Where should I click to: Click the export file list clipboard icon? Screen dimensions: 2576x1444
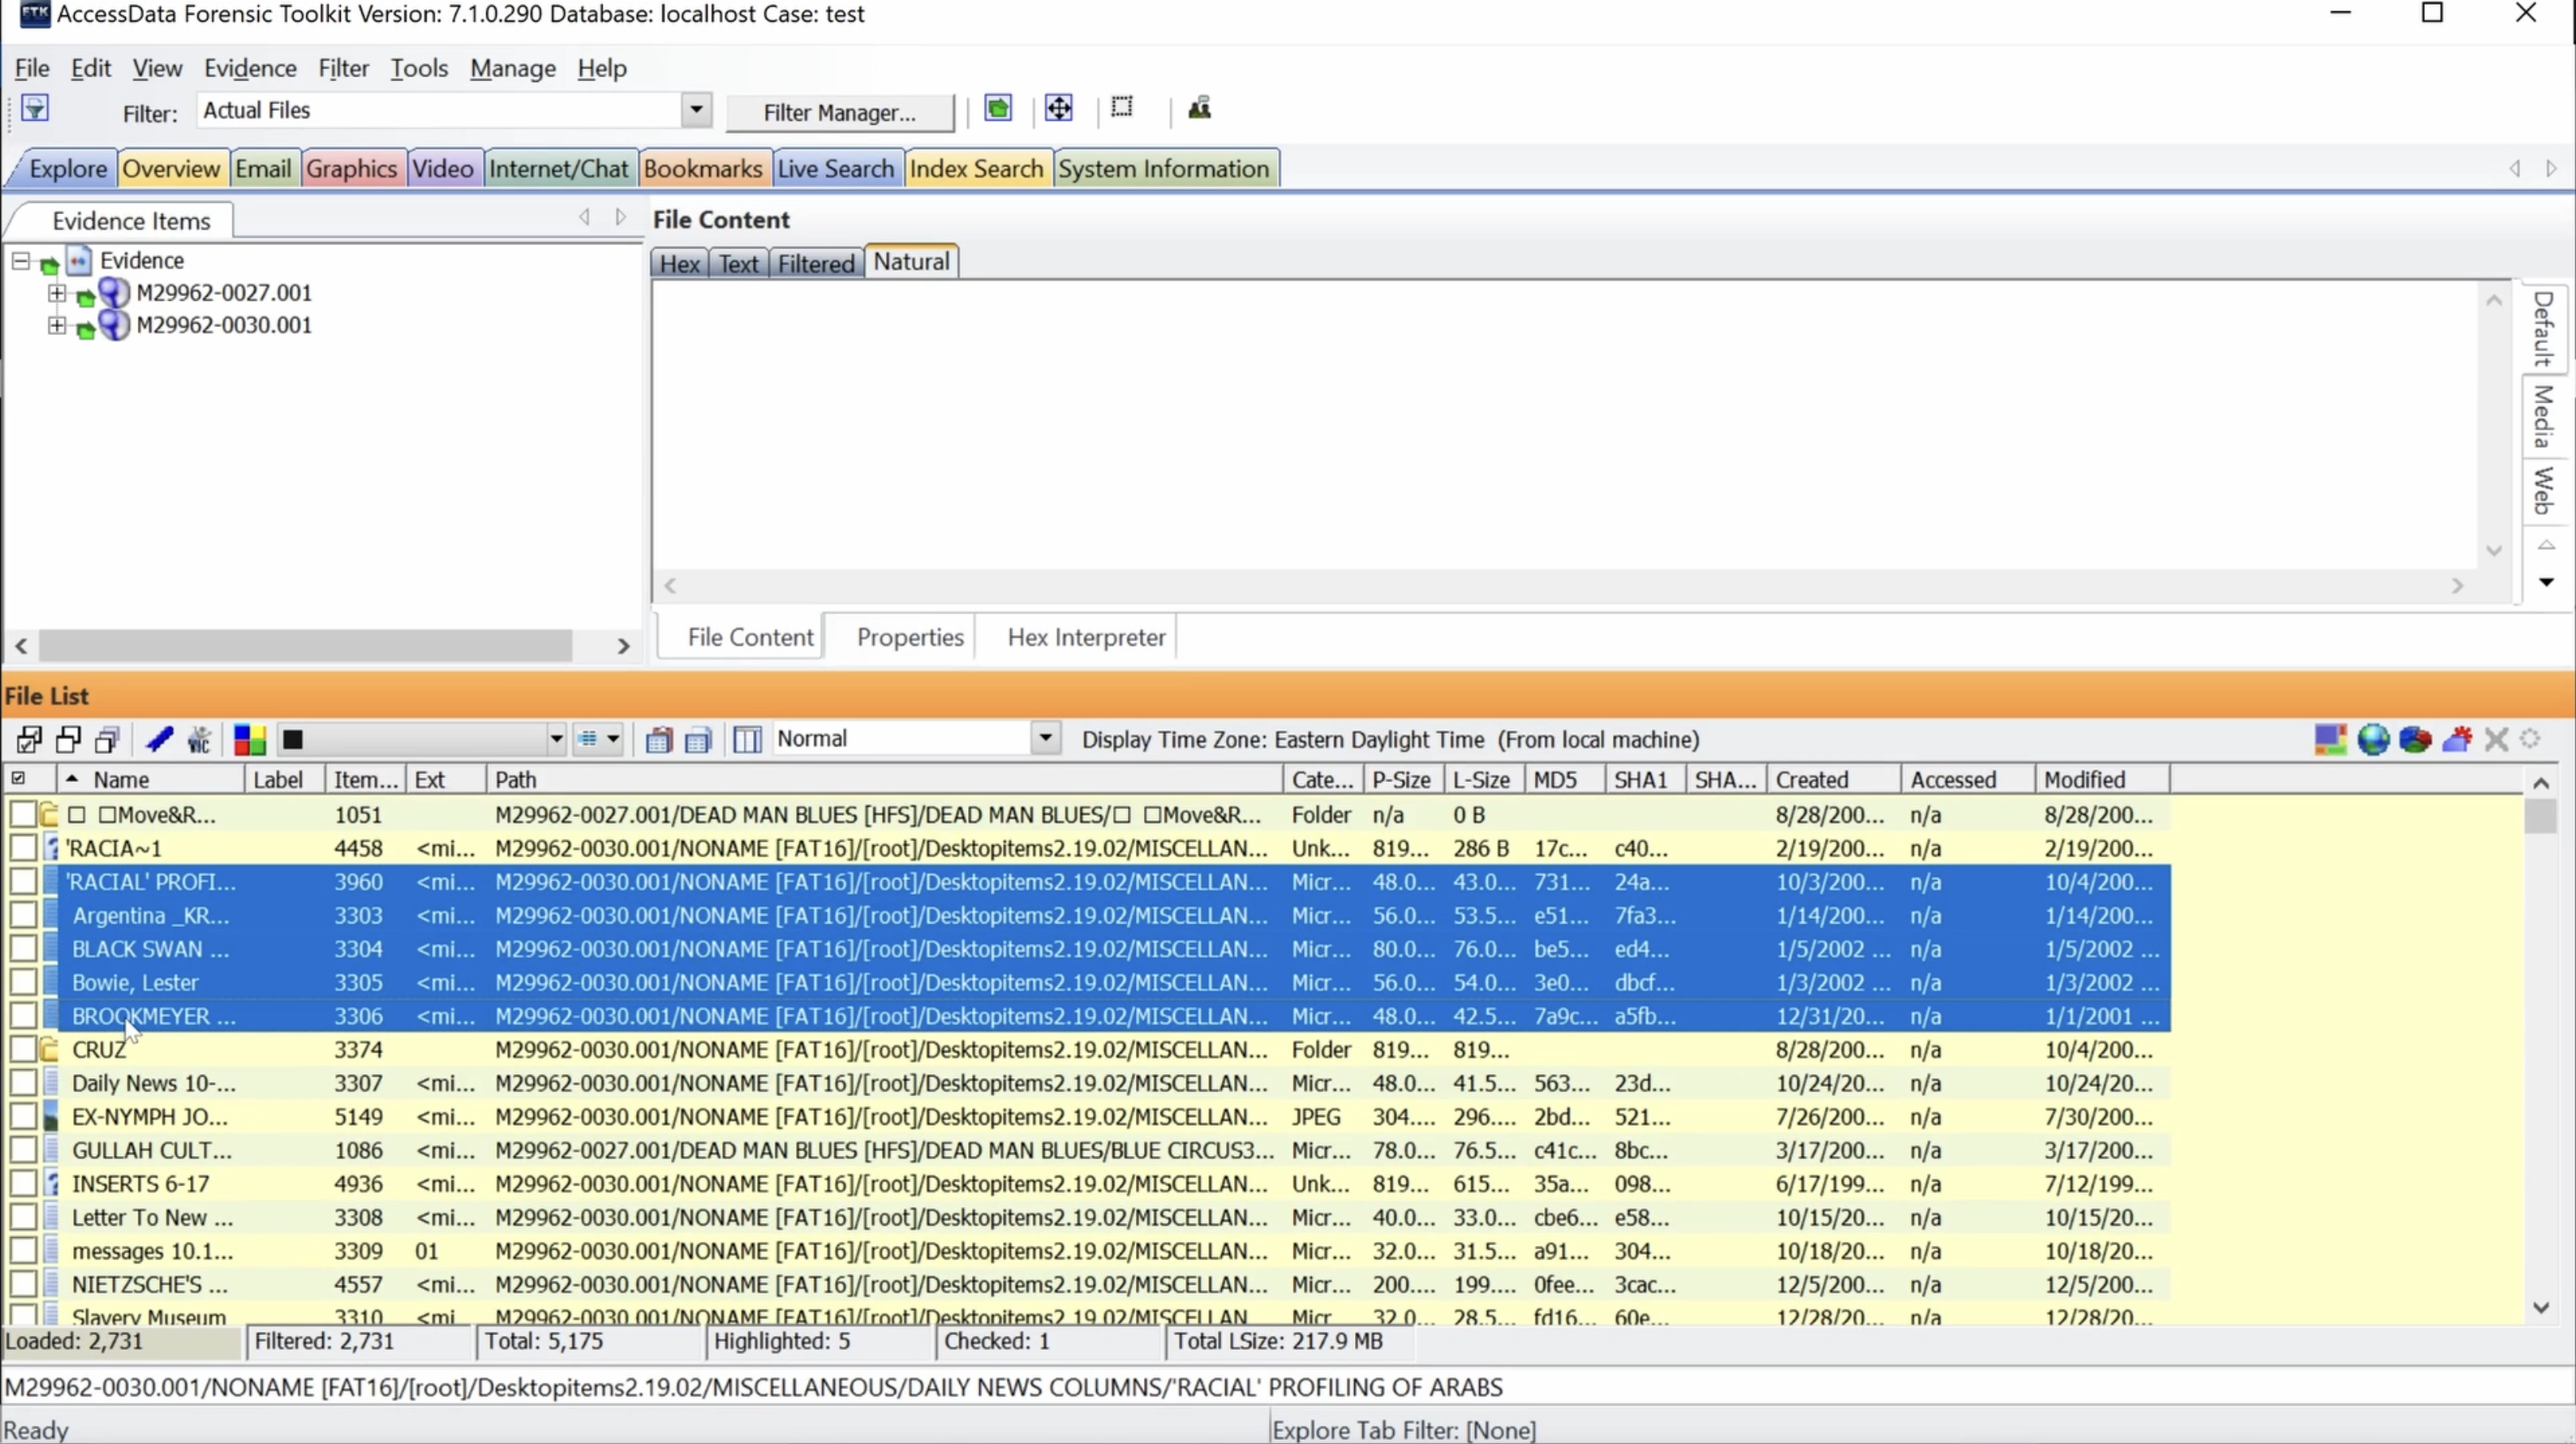tap(658, 739)
